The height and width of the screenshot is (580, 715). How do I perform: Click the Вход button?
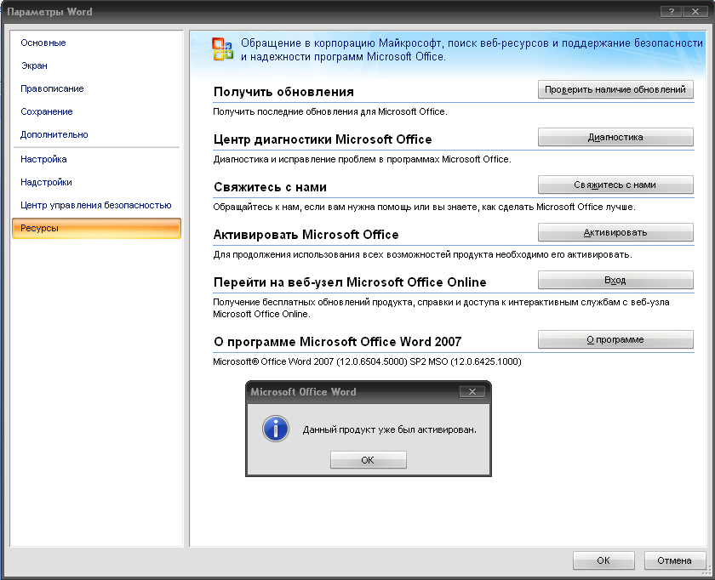615,280
